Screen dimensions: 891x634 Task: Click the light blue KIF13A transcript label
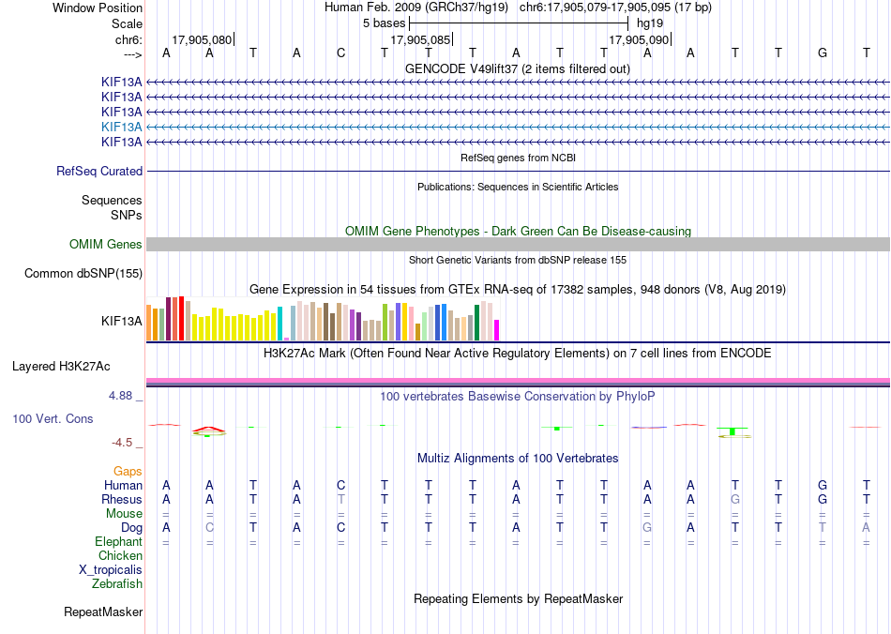[122, 127]
